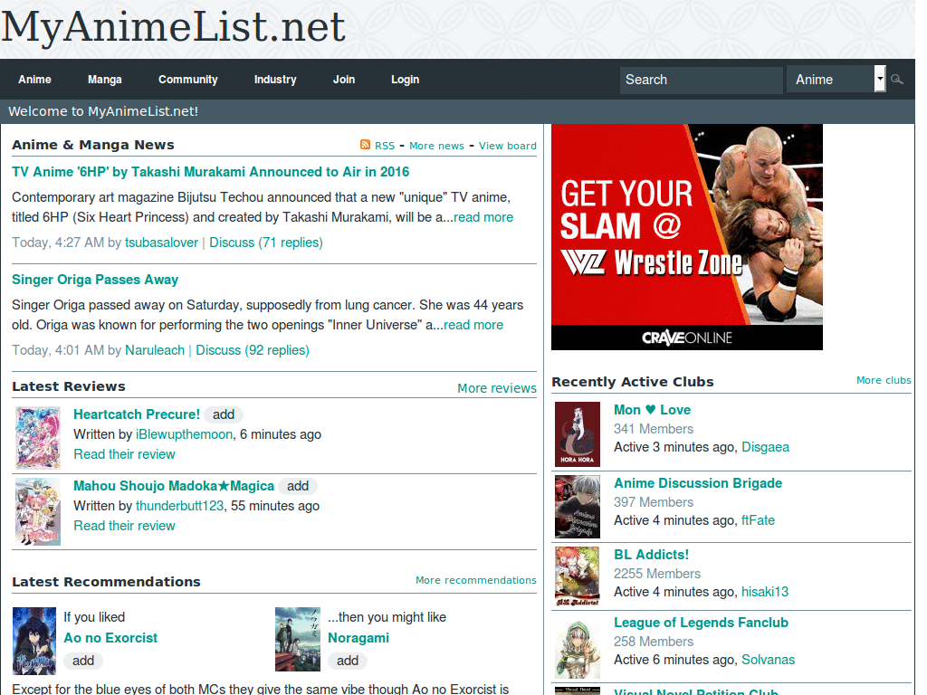The image size is (927, 695).
Task: Click add next to Mahou Shoujo Madoka★Magica
Action: [x=298, y=486]
